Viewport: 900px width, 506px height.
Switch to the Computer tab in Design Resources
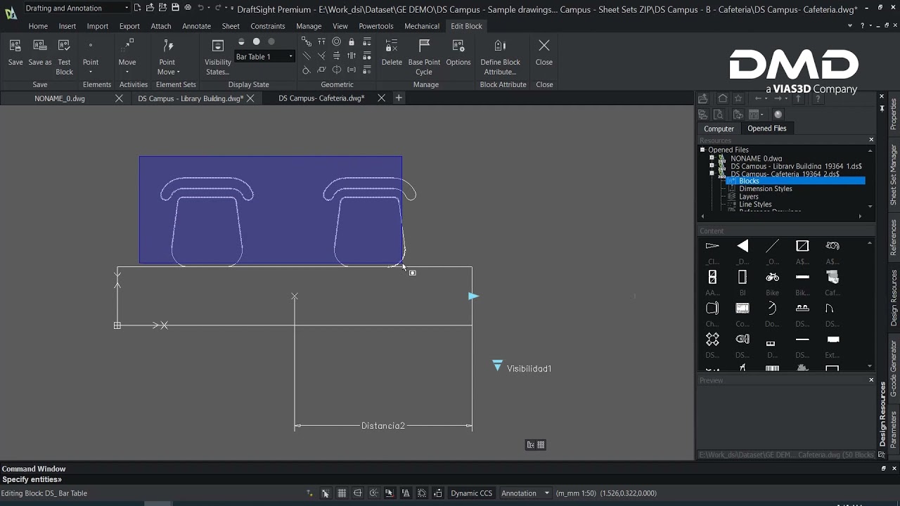click(x=719, y=129)
